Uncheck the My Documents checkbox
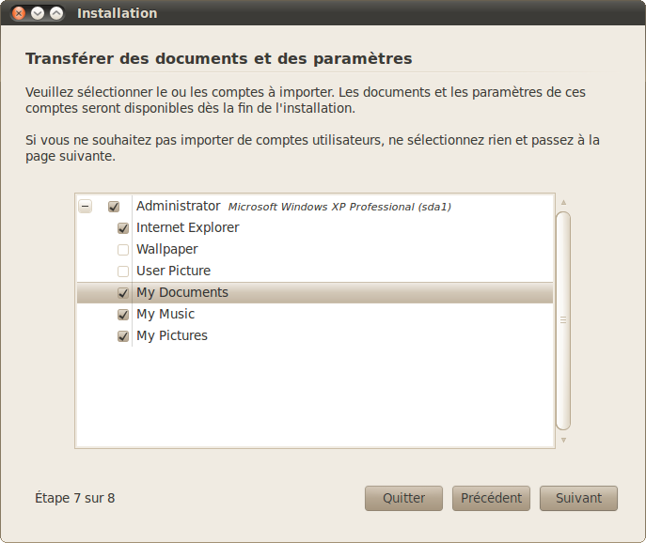 point(123,293)
